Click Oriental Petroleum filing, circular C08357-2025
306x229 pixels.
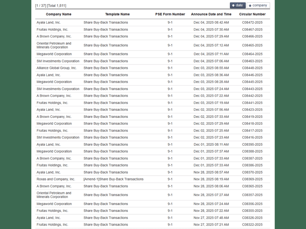click(105, 195)
